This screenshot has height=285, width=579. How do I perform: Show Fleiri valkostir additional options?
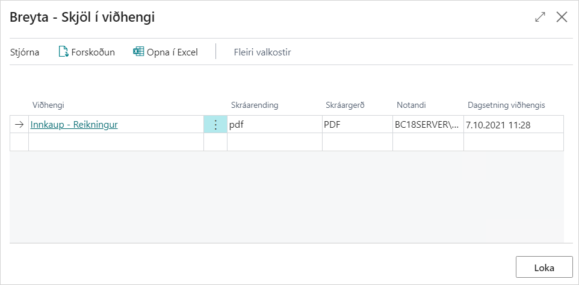(262, 52)
